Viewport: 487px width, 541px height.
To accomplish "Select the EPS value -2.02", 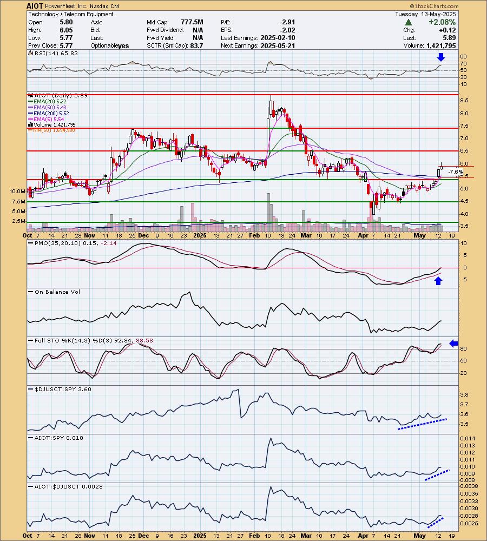I will (287, 30).
